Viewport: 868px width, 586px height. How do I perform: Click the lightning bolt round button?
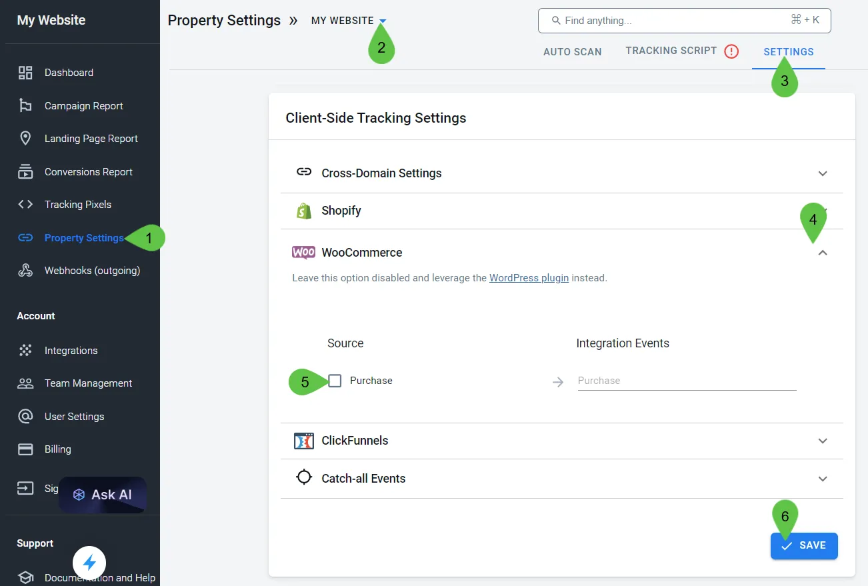point(89,563)
